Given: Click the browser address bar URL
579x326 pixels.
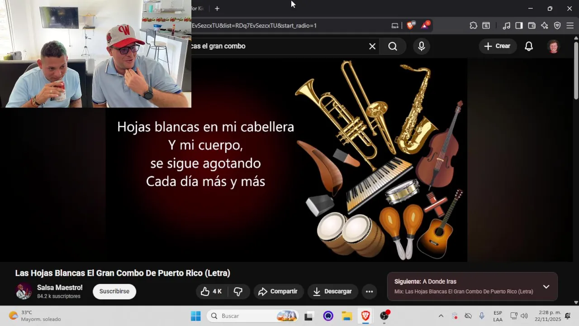Looking at the screenshot, I should pyautogui.click(x=254, y=26).
